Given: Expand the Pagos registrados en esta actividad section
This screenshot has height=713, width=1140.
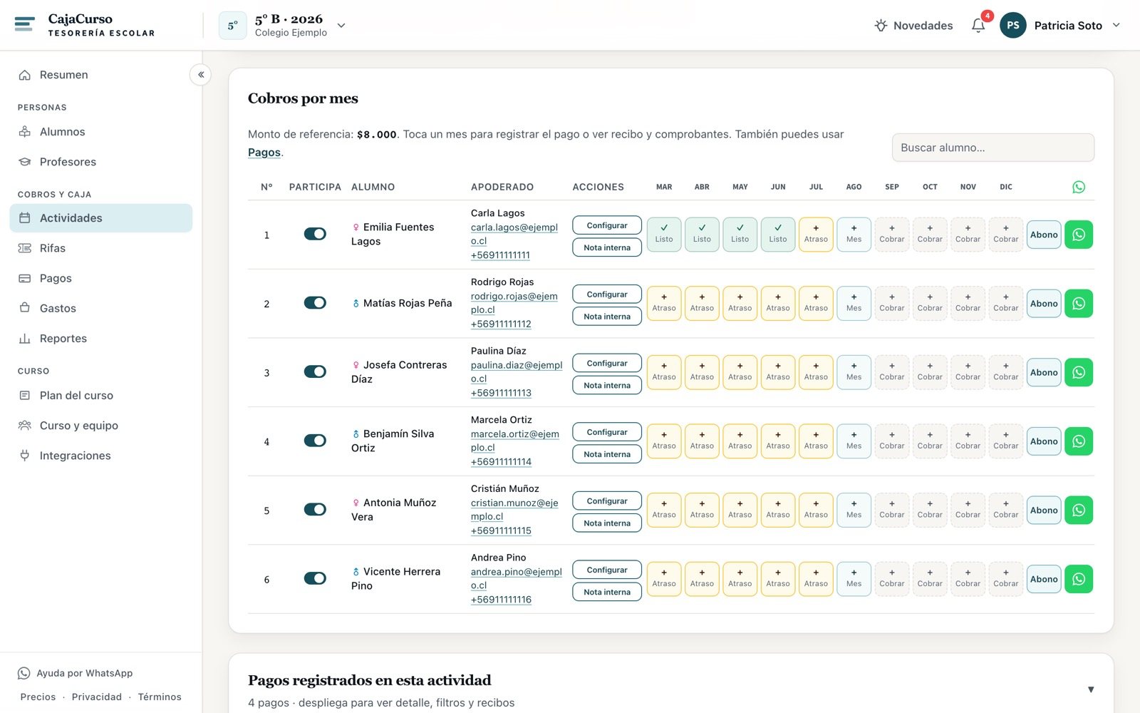Looking at the screenshot, I should (x=1090, y=689).
